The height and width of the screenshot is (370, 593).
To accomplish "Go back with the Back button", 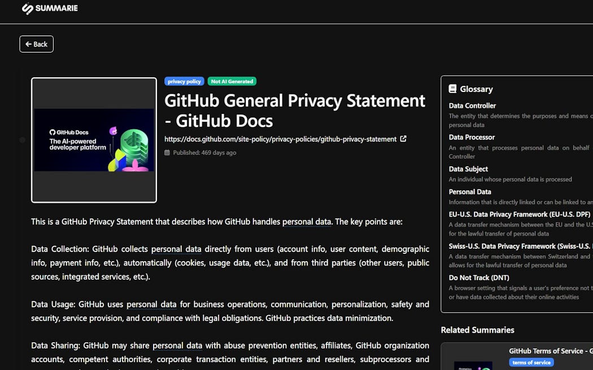I will coord(36,44).
